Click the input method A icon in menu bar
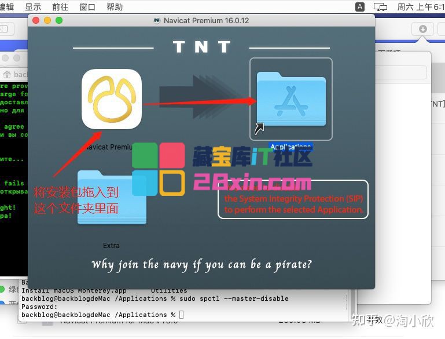Viewport: 445px width, 339px height. pyautogui.click(x=359, y=7)
